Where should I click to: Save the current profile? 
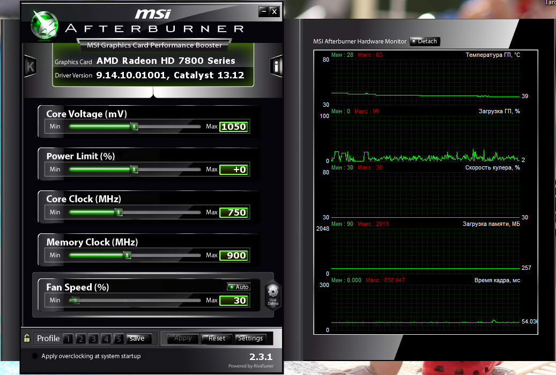[139, 339]
